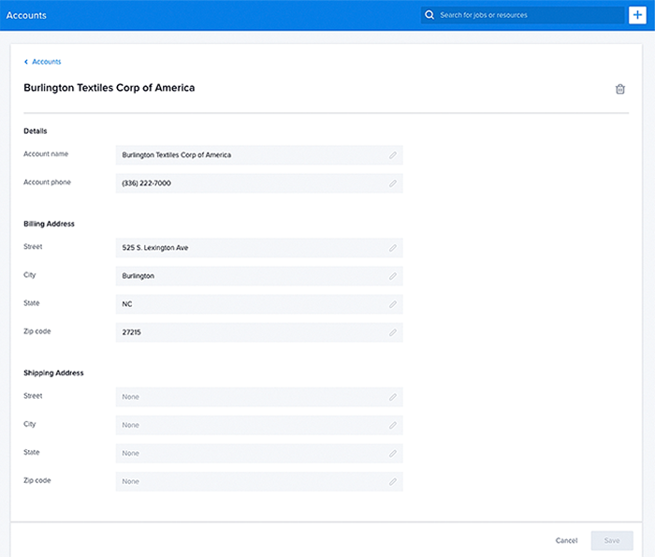Click Zip code field 27215
This screenshot has width=655, height=557.
coord(259,332)
